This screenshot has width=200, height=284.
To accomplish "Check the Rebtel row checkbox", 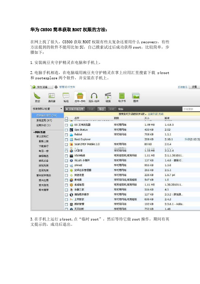I will [x=67, y=135].
